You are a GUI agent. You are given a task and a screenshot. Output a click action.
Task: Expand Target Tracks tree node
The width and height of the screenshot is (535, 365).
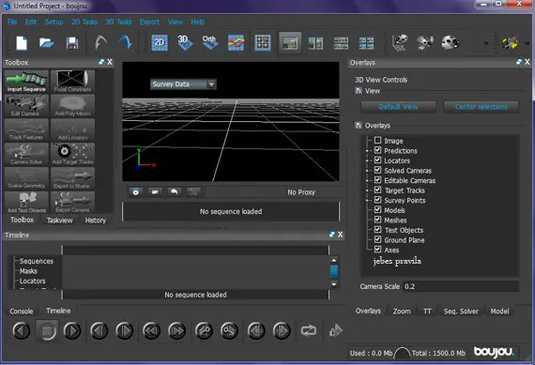click(x=368, y=190)
